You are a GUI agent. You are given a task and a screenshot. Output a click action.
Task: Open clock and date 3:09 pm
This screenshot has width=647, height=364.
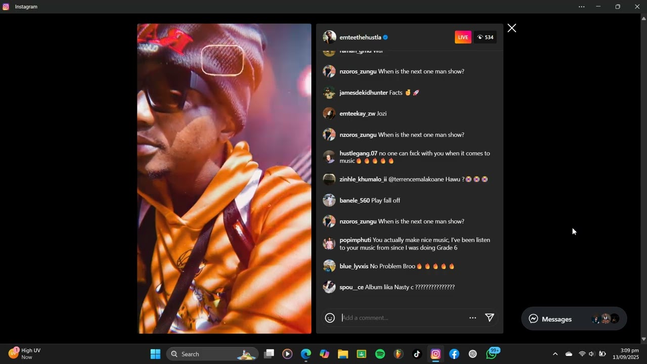(626, 354)
